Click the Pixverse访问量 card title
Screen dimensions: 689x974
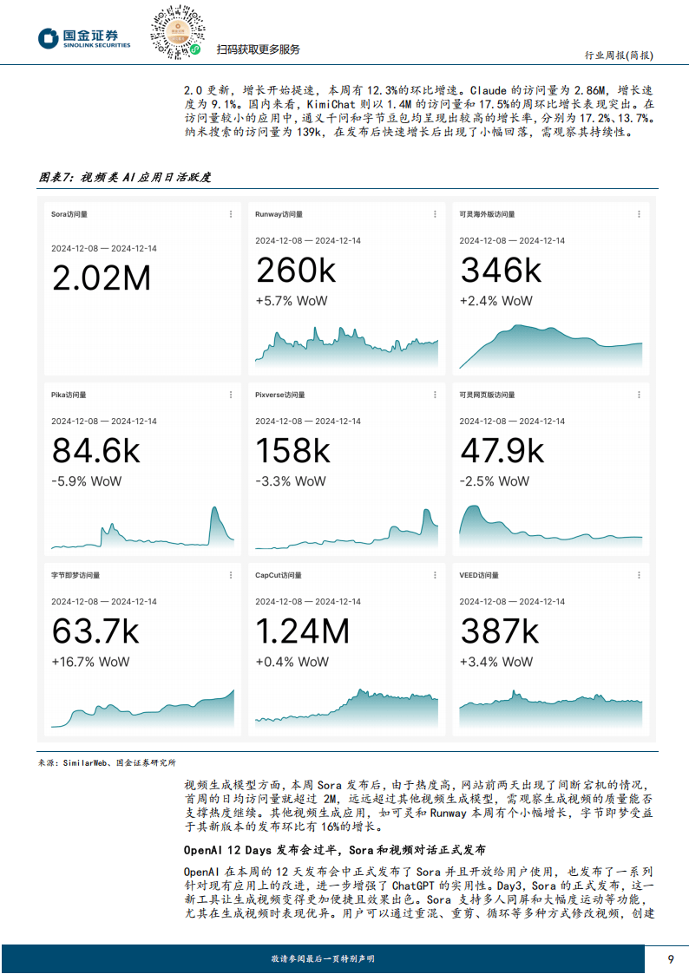tap(279, 395)
